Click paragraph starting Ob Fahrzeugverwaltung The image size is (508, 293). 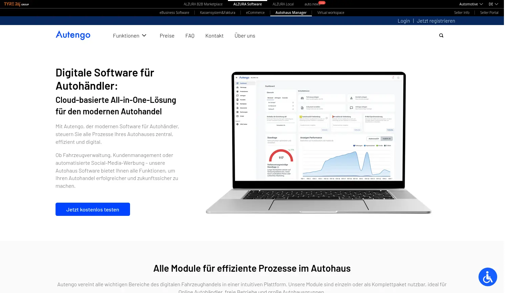(x=117, y=171)
